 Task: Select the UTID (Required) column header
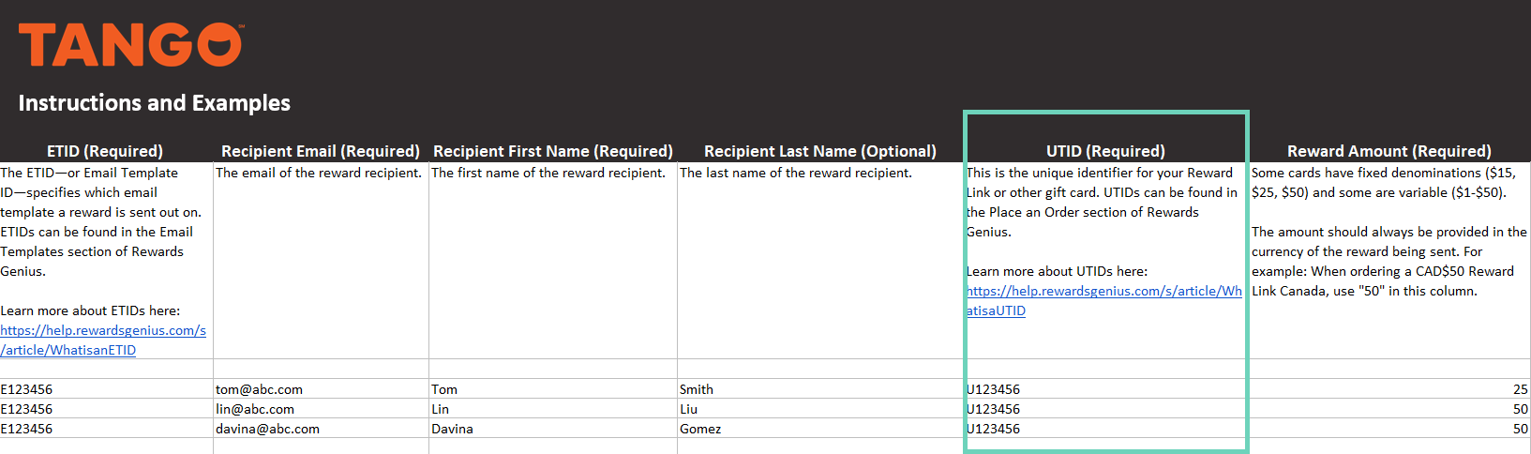(1105, 151)
